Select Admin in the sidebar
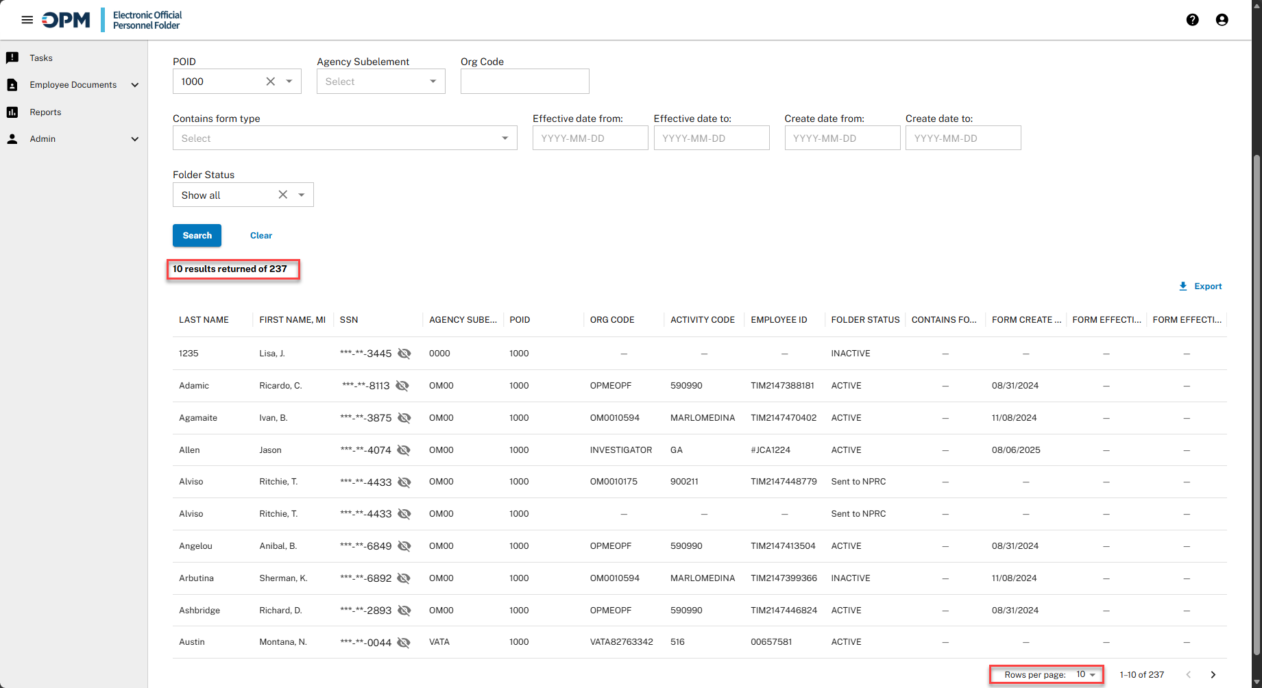 click(43, 139)
